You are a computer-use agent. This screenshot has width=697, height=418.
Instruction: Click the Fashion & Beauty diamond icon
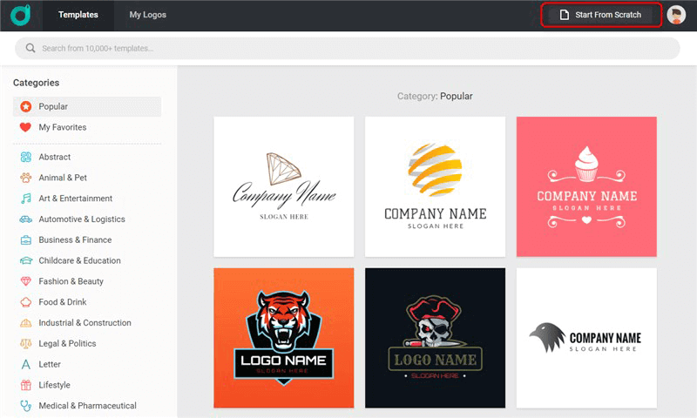click(x=26, y=281)
